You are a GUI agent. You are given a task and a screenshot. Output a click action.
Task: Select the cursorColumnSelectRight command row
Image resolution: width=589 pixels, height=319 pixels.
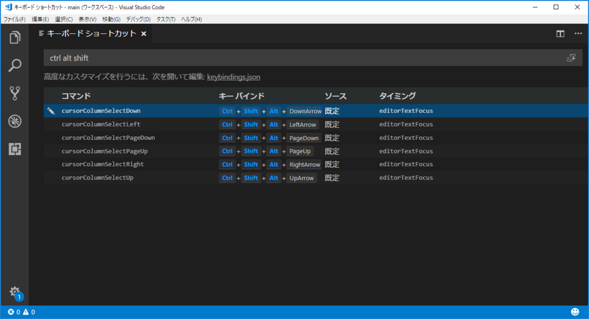(316, 164)
